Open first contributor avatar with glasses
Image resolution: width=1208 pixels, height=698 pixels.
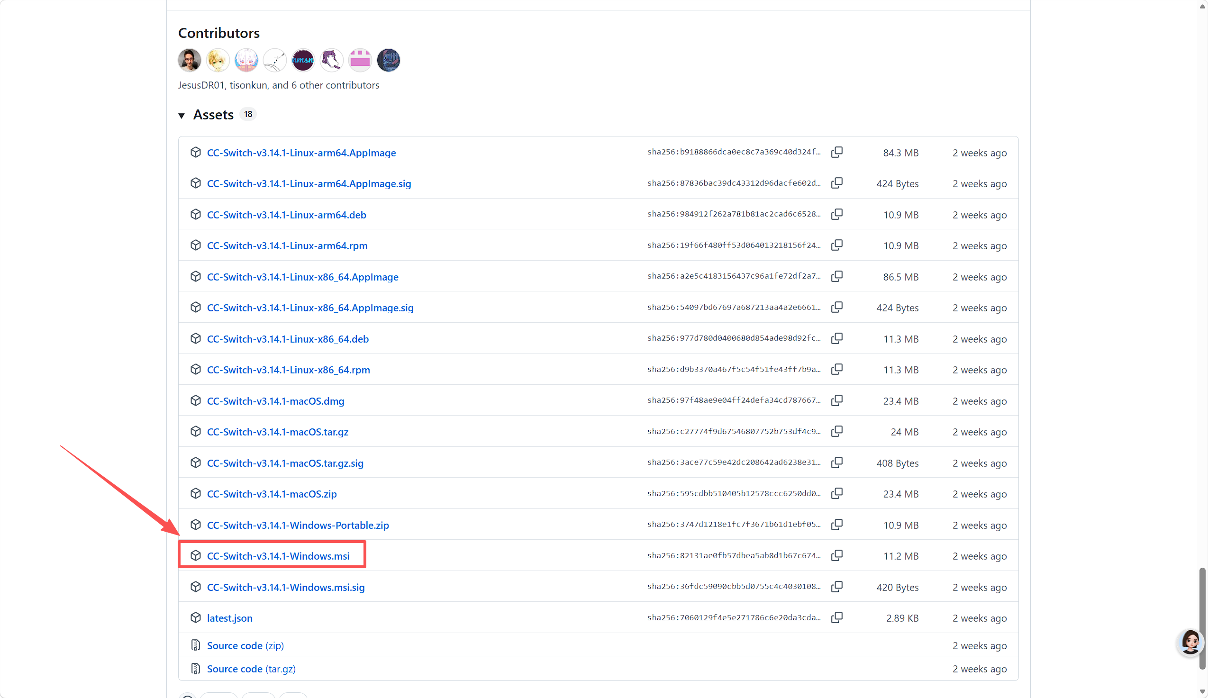(x=190, y=60)
